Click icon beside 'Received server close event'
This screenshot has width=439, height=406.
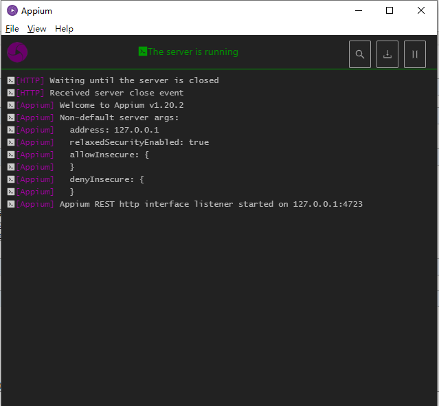click(10, 93)
